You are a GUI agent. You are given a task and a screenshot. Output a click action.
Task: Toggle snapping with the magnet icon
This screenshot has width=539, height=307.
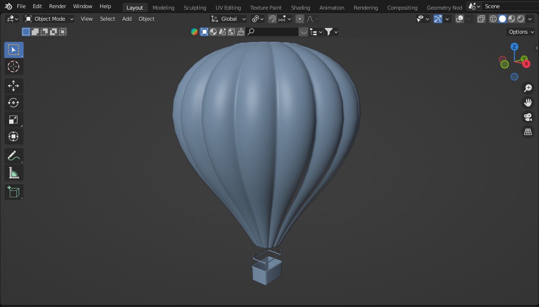[272, 19]
